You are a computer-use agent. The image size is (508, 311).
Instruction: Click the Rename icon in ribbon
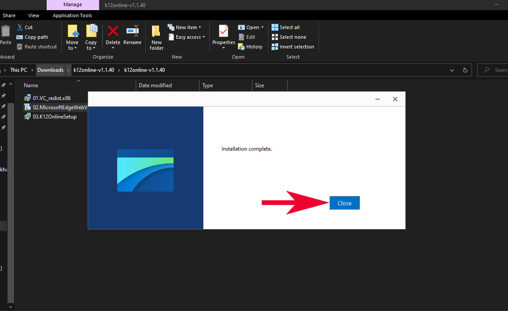point(132,32)
